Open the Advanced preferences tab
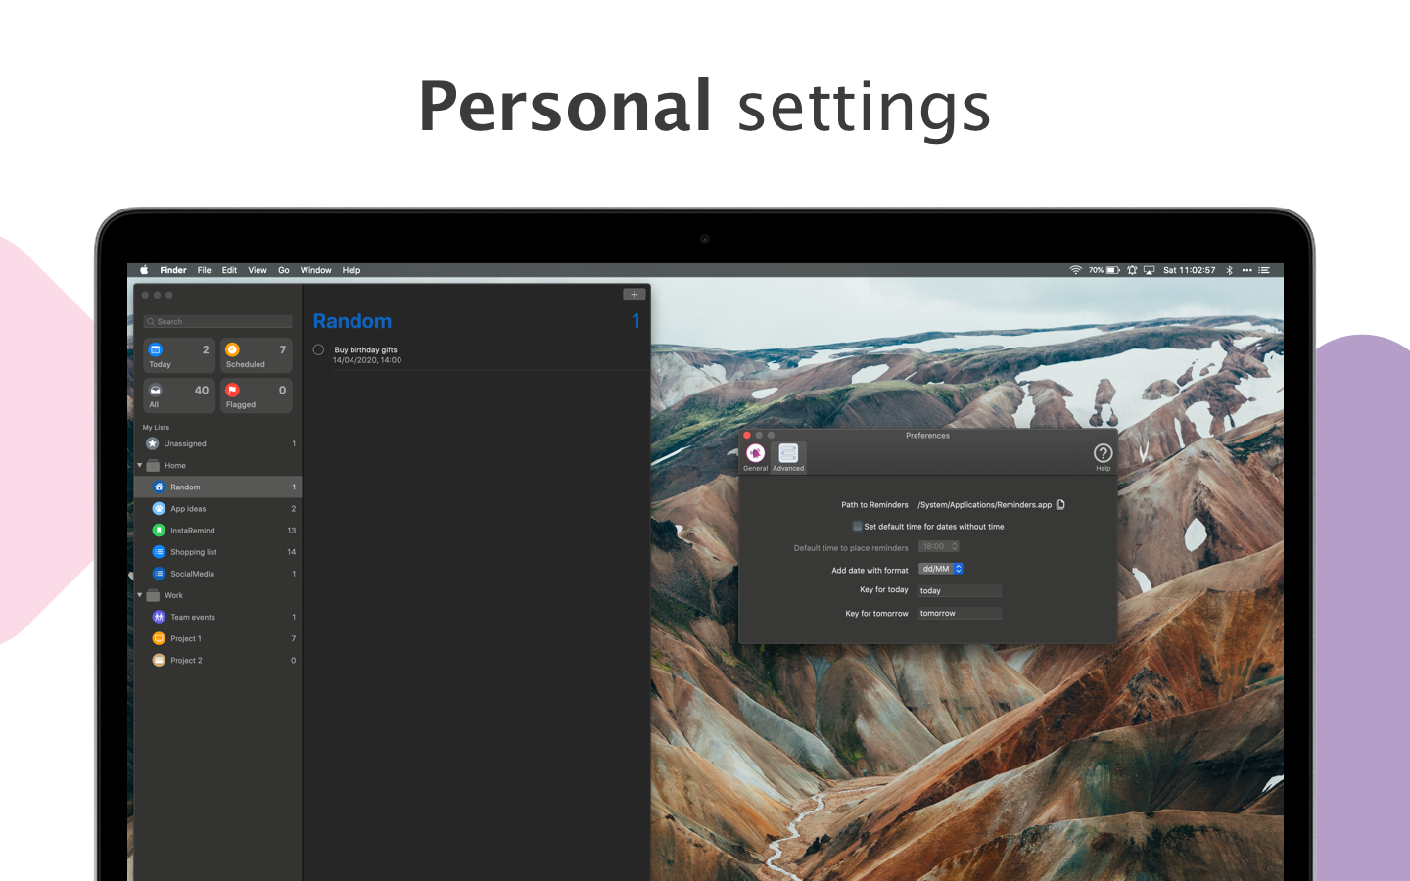 click(x=788, y=456)
